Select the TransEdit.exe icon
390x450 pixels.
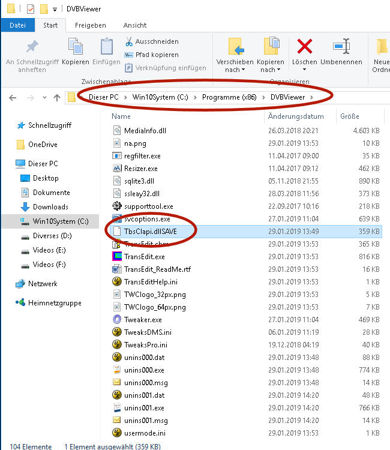117,256
